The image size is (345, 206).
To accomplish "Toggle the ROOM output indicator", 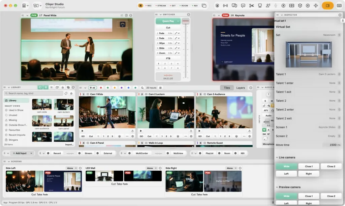I will tap(184, 6).
